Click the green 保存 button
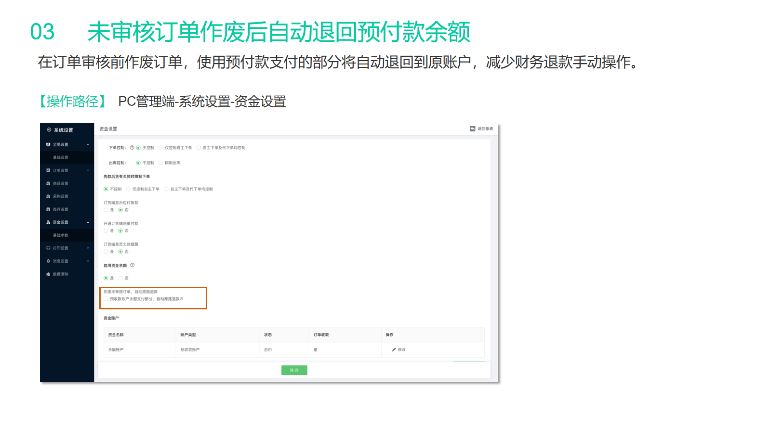The width and height of the screenshot is (771, 433). 294,370
